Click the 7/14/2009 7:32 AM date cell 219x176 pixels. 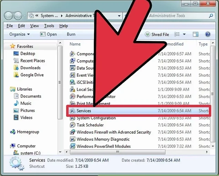pos(175,146)
